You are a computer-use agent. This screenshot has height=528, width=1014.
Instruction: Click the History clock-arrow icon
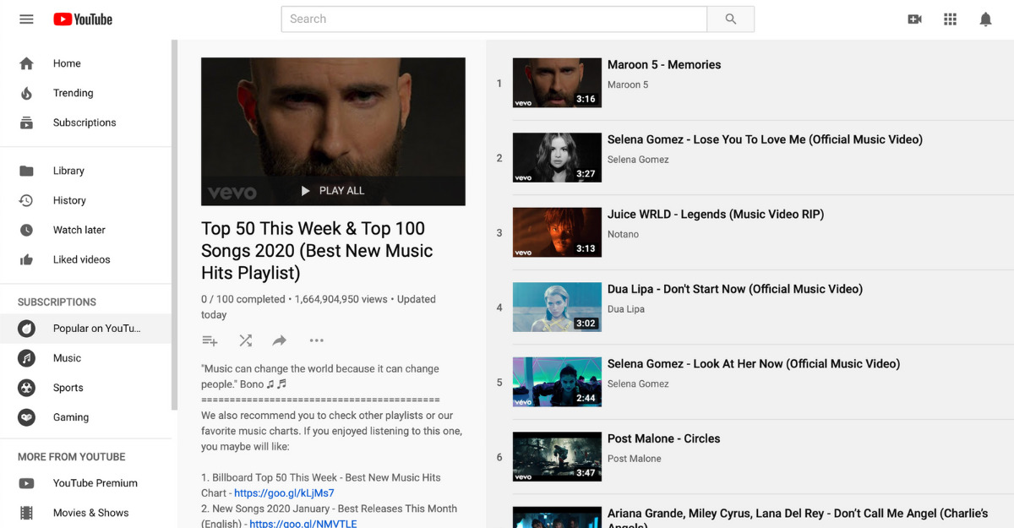point(26,200)
